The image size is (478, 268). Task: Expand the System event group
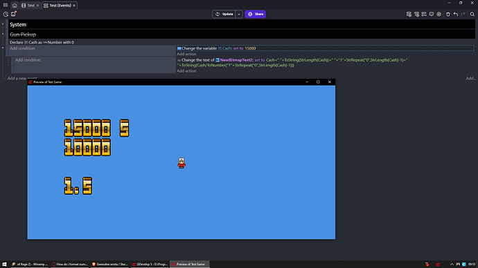(x=3, y=24)
